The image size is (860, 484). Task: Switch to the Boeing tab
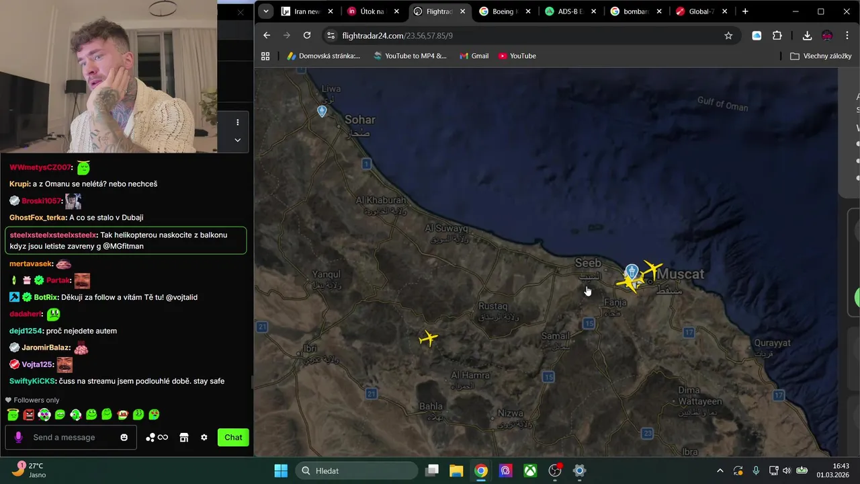point(504,11)
